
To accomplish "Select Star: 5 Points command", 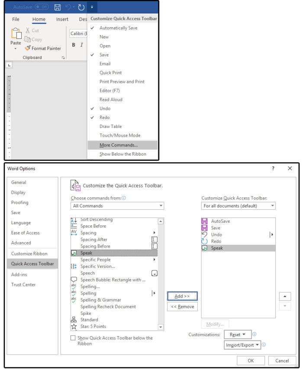I will pyautogui.click(x=114, y=327).
